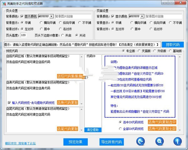Click inside the 店招代码区域 text box
188x150 pixels.
[43, 67]
